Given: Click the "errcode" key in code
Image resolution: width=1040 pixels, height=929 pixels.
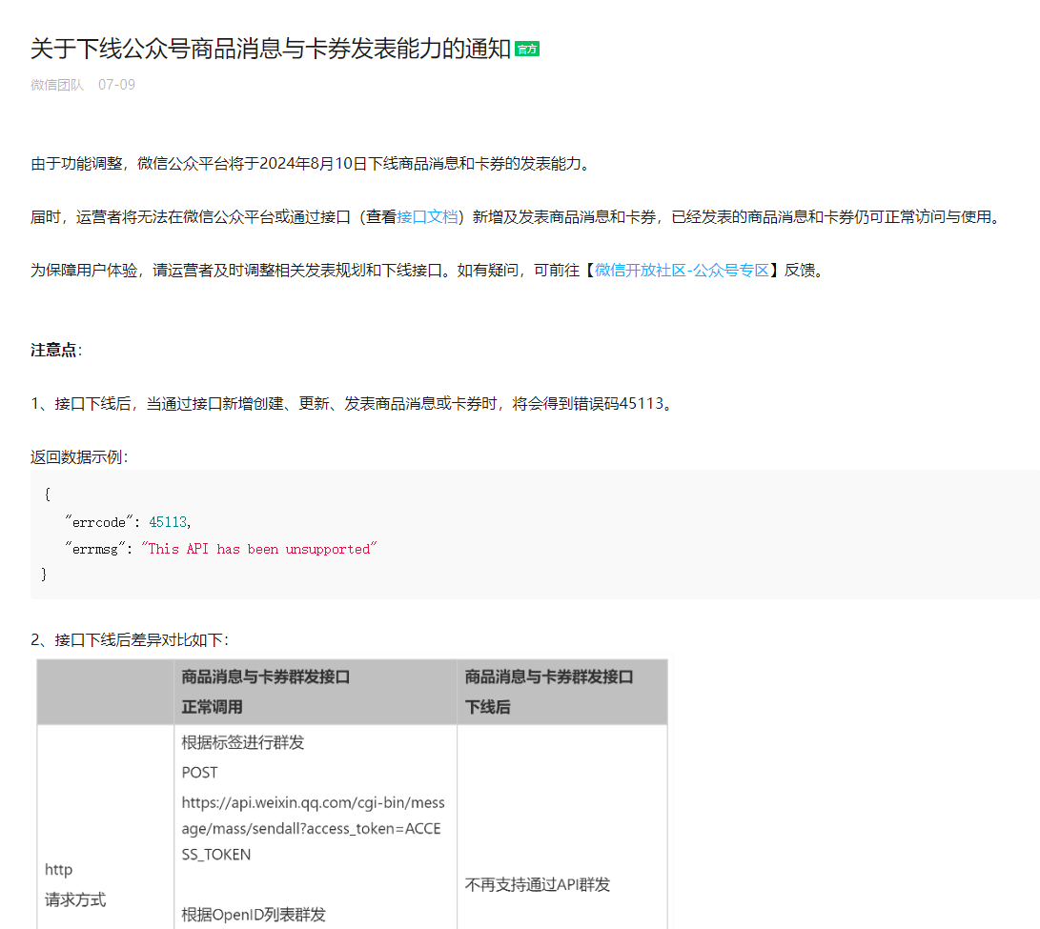Looking at the screenshot, I should click(98, 522).
